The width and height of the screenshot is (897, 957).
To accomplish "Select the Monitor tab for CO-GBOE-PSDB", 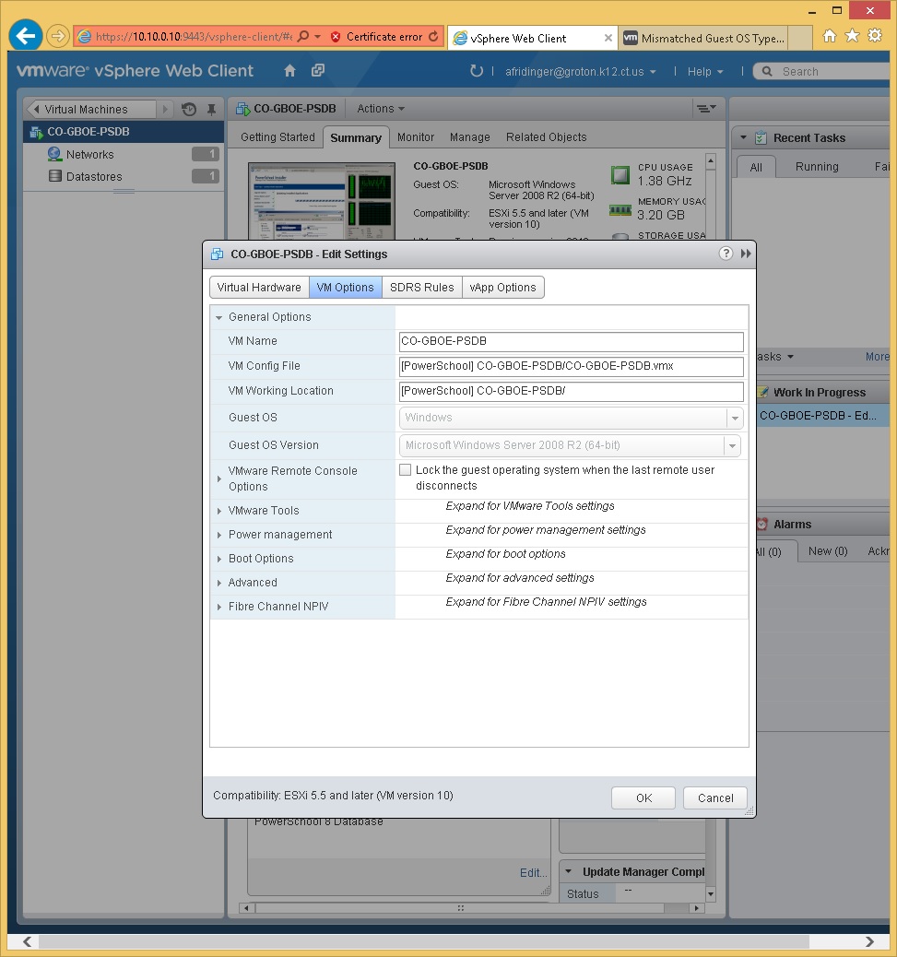I will [415, 136].
